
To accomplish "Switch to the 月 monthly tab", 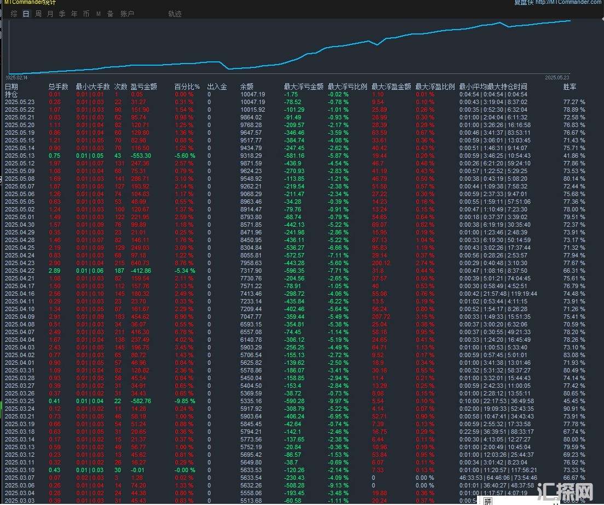I will click(x=50, y=14).
